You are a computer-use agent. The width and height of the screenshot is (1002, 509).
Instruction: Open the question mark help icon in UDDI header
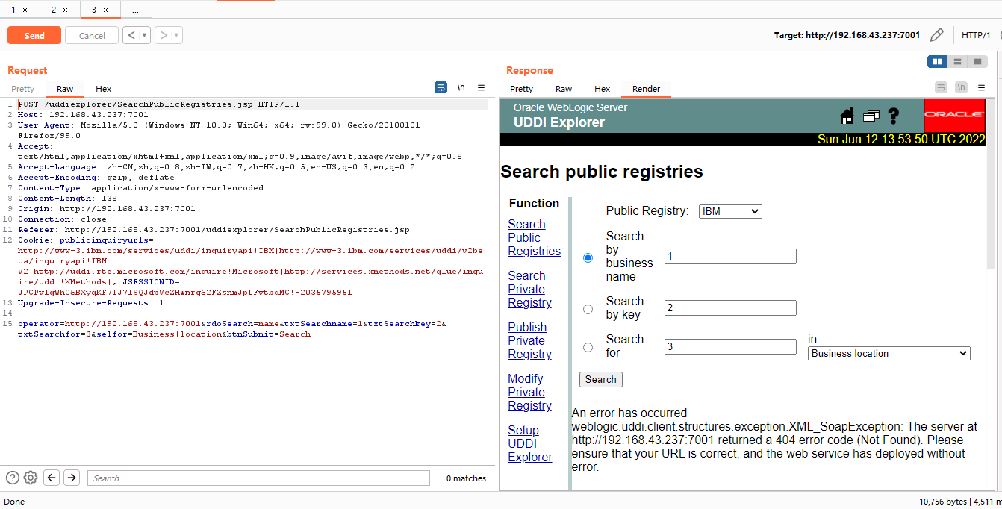click(x=894, y=116)
